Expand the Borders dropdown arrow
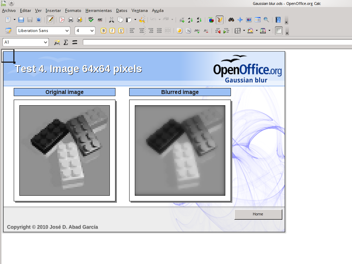The height and width of the screenshot is (264, 352). point(244,31)
